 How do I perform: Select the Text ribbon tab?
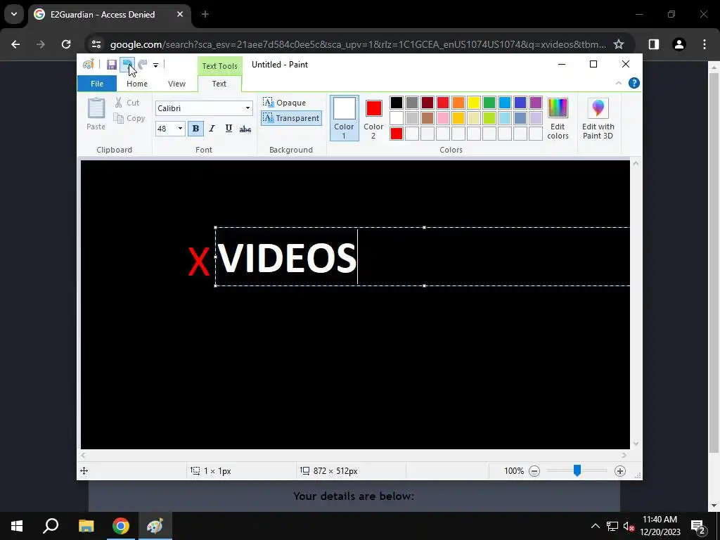click(219, 84)
